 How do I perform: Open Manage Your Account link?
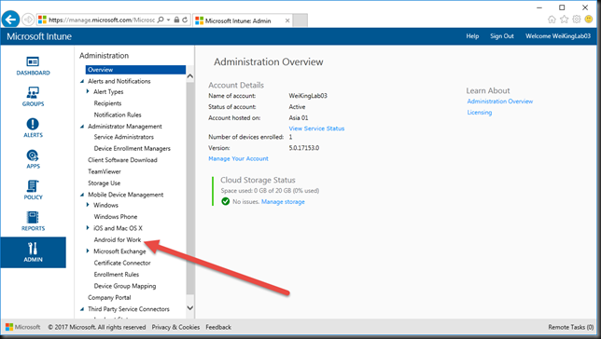click(238, 158)
